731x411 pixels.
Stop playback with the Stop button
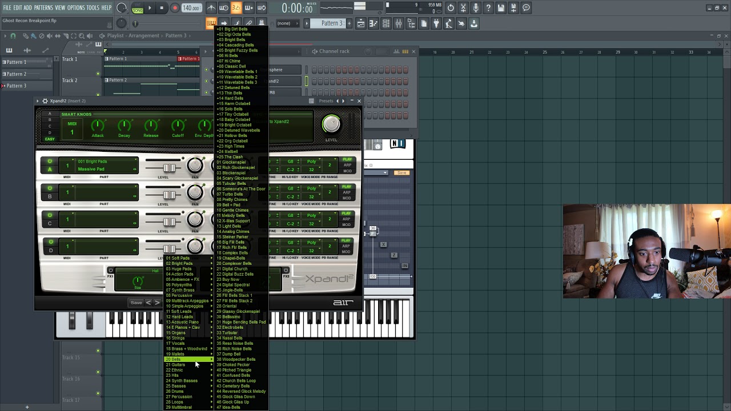click(x=162, y=8)
